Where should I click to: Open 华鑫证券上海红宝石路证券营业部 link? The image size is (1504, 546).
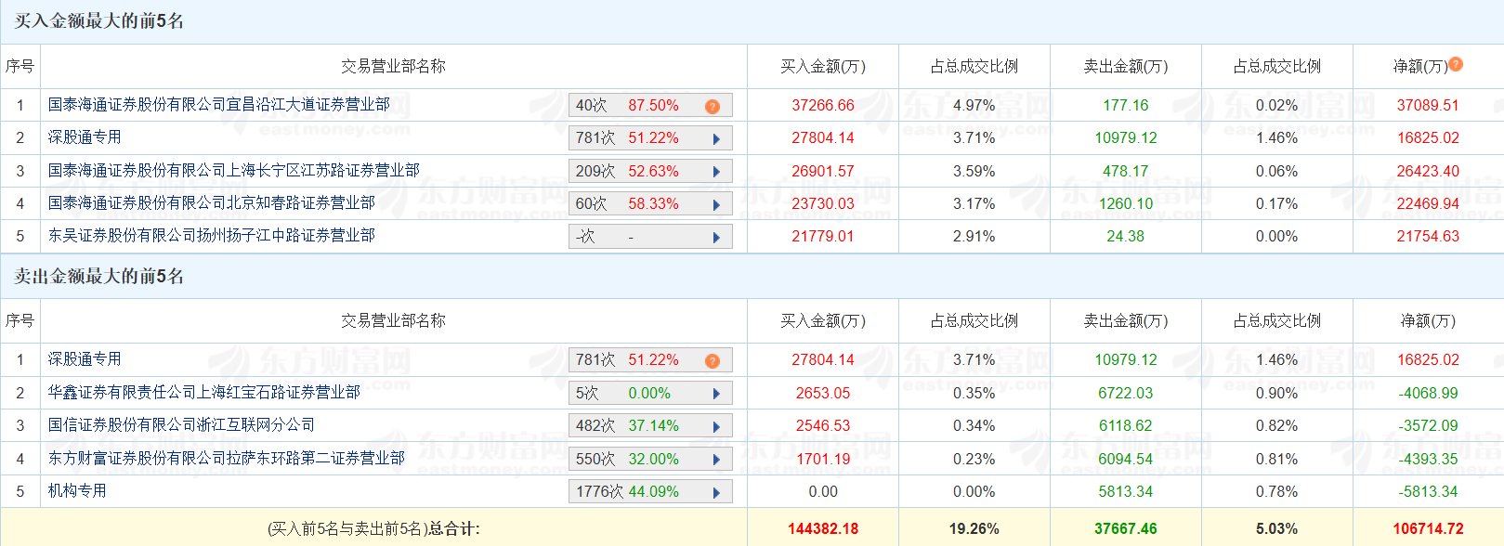(204, 393)
